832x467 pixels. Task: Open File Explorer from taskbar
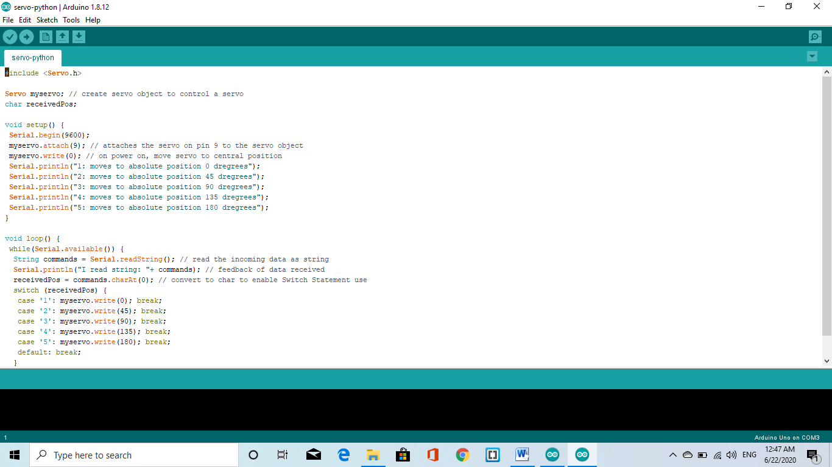click(373, 455)
